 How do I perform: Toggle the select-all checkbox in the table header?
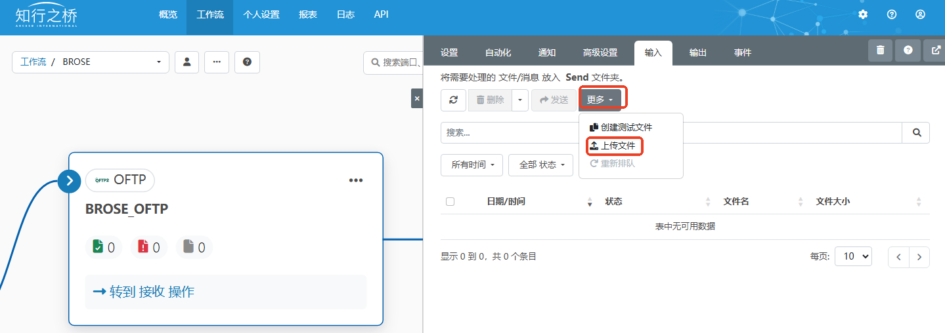[450, 201]
